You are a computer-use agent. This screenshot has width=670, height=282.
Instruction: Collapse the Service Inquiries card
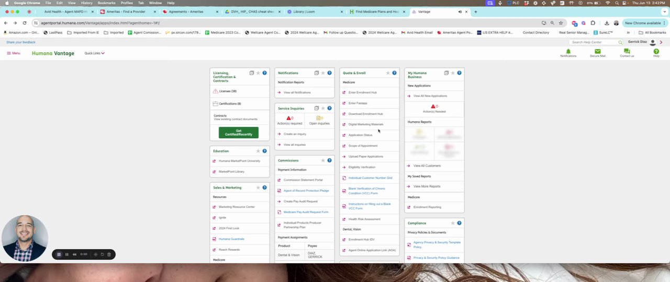(317, 108)
